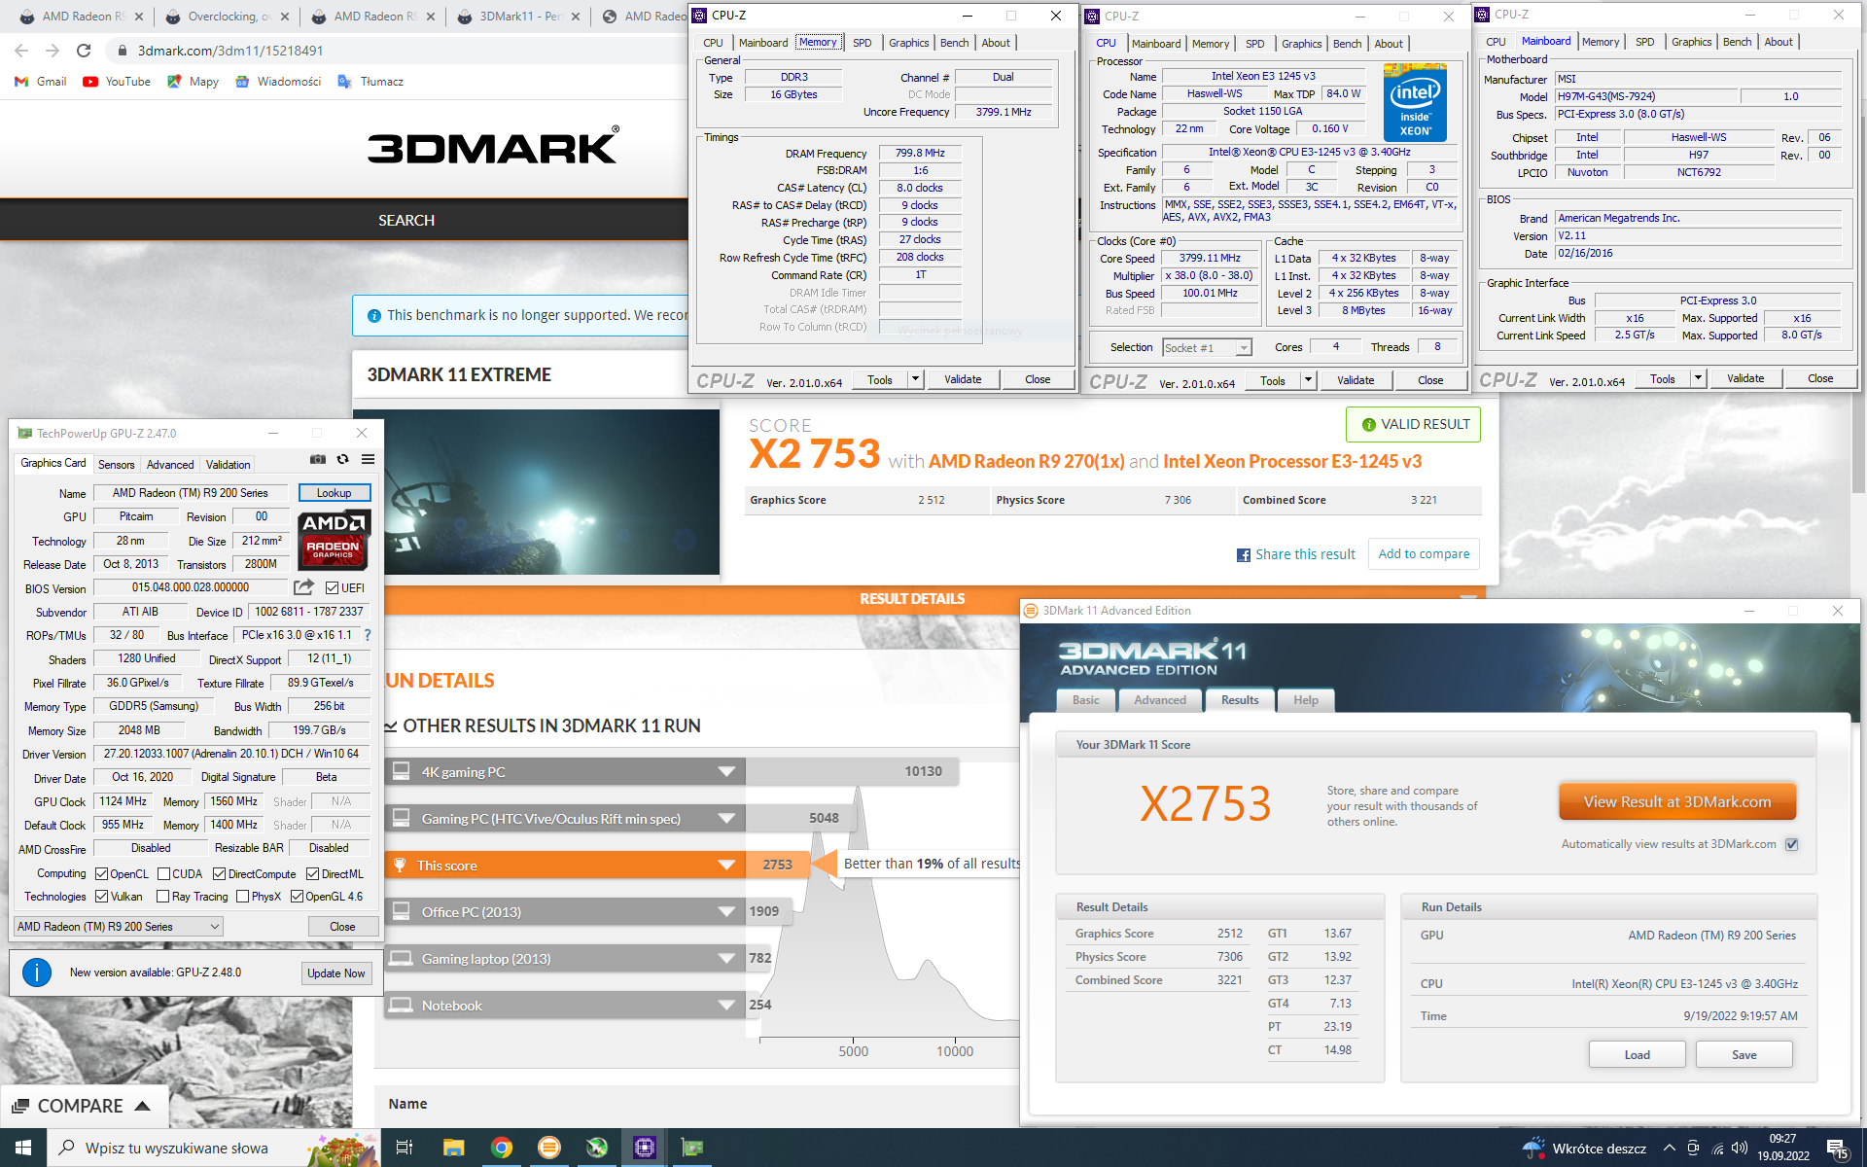Open the Gmail bookmark
This screenshot has width=1867, height=1167.
[x=41, y=82]
